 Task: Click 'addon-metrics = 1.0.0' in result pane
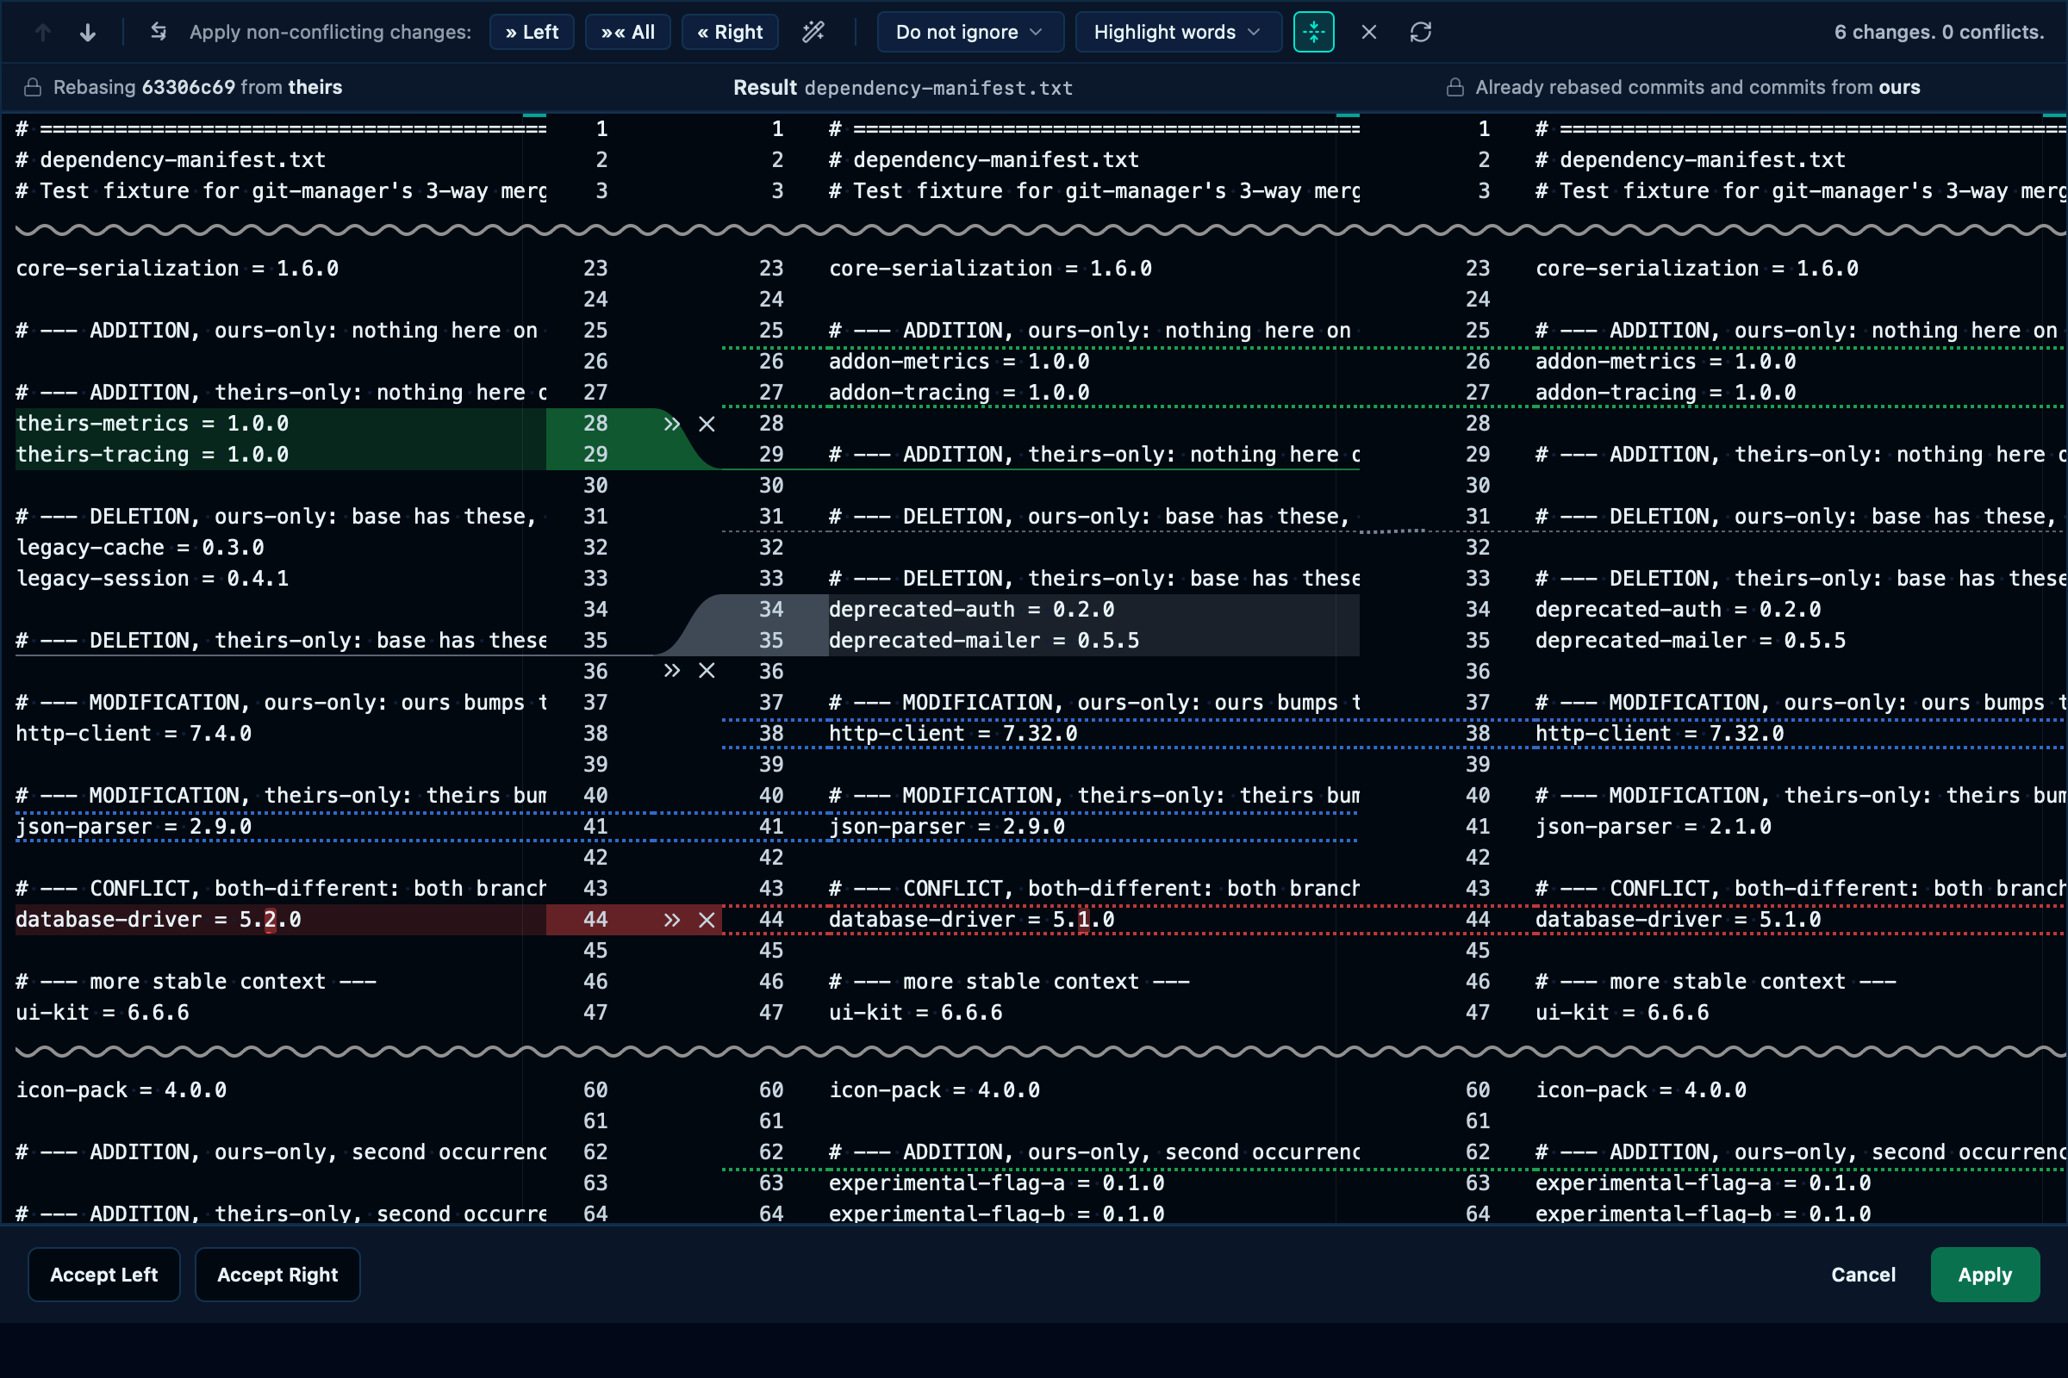pyautogui.click(x=959, y=361)
